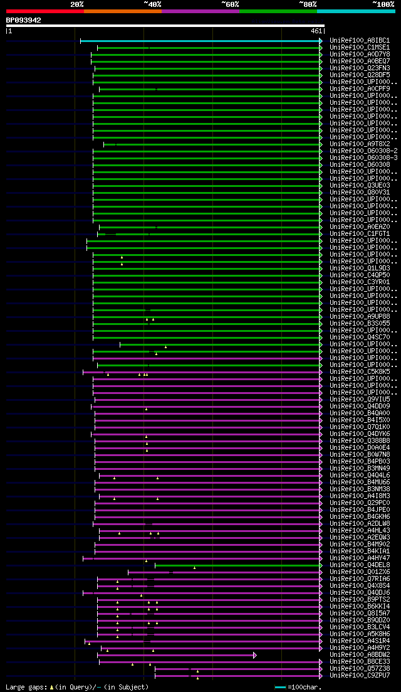Click on UniRef100_Q29PC0
This screenshot has height=692, width=401.
[x=360, y=503]
